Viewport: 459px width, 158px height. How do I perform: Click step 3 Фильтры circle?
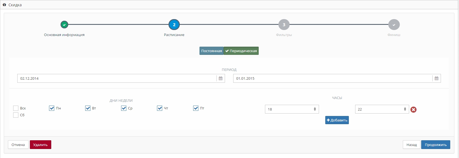click(x=284, y=25)
